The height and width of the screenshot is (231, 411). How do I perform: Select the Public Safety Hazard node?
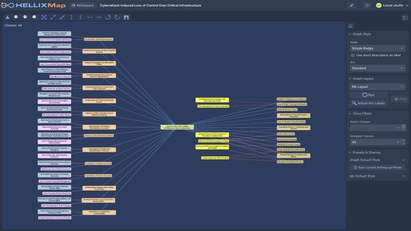click(286, 134)
